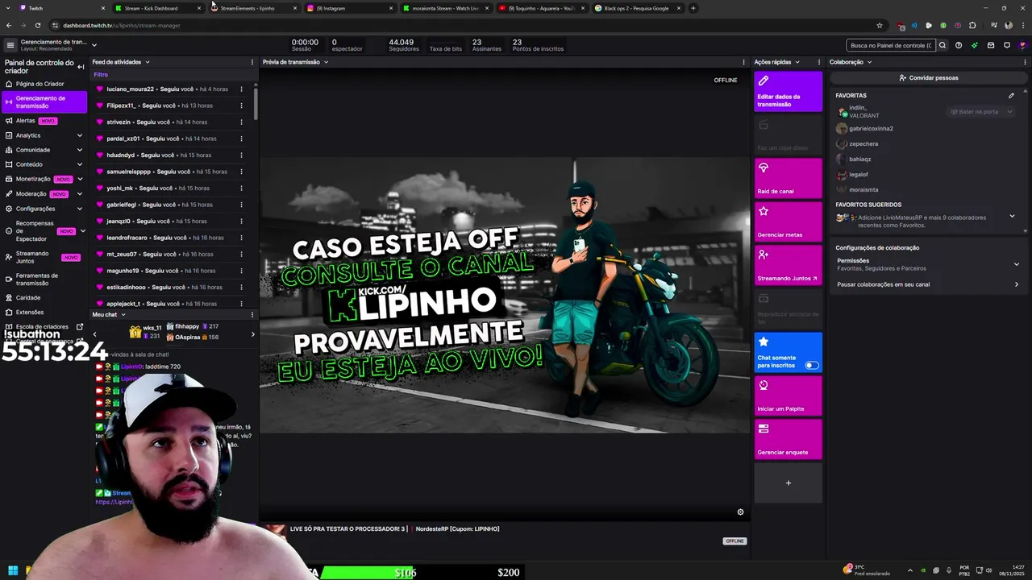Open Meu chat panel options menu

(x=252, y=314)
